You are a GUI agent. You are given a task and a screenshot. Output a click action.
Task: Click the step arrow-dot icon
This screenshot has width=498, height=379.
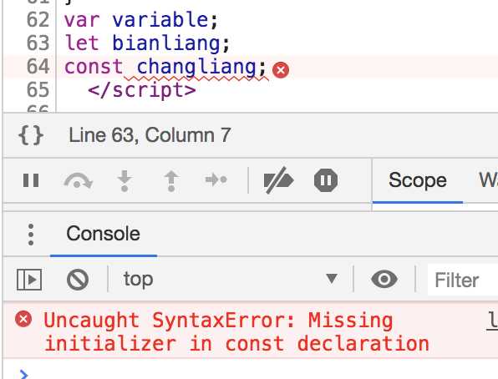coord(216,179)
